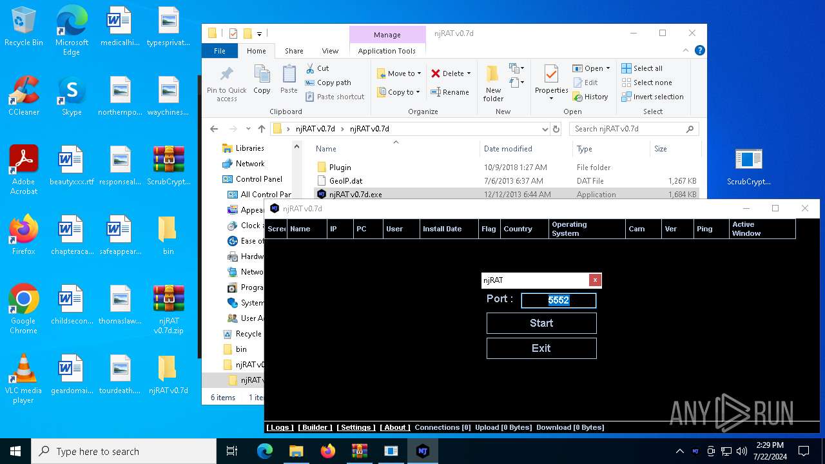Click the Port number input field

tap(558, 300)
